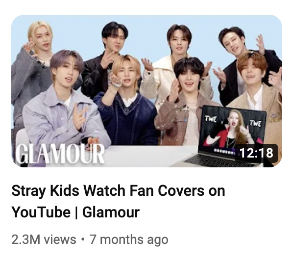Open the Stray Kids Fan Covers video thumbnail
This screenshot has width=291, height=265.
point(146,91)
